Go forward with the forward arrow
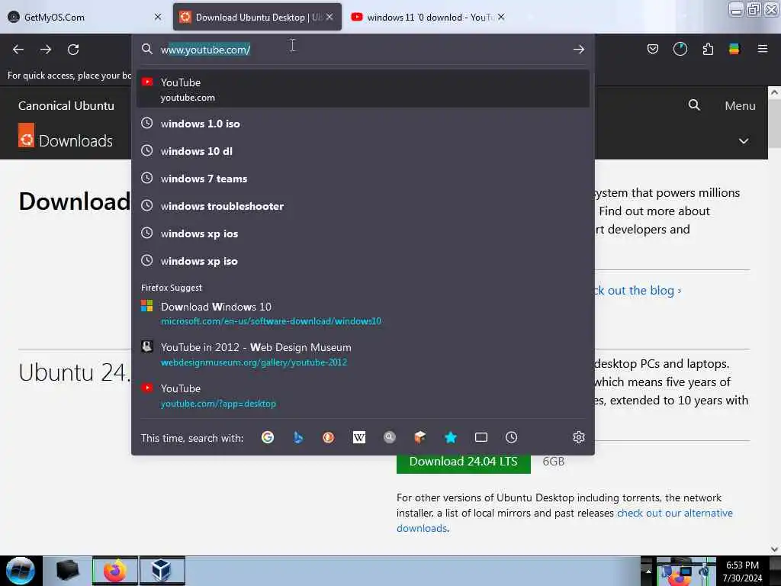 [46, 50]
